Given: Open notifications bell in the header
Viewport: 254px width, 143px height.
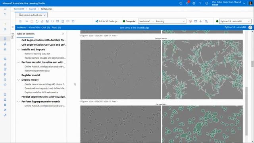Looking at the screenshot, I should pos(187,3).
